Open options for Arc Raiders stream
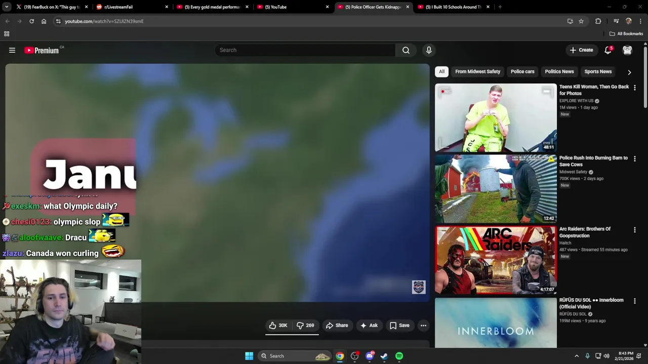The image size is (648, 364). 634,230
